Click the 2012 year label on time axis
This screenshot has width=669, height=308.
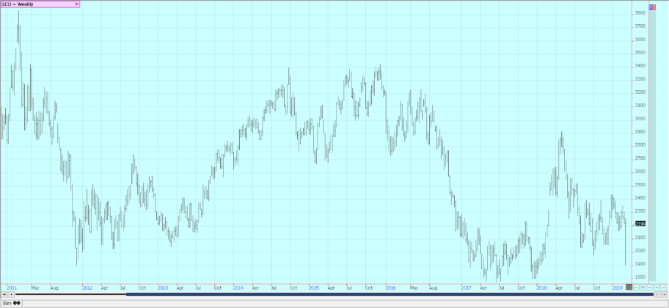[87, 288]
